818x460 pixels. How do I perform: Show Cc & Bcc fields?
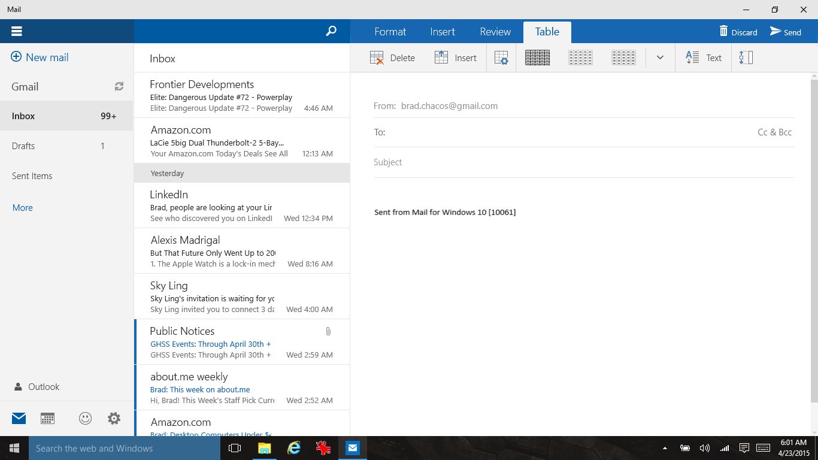774,132
